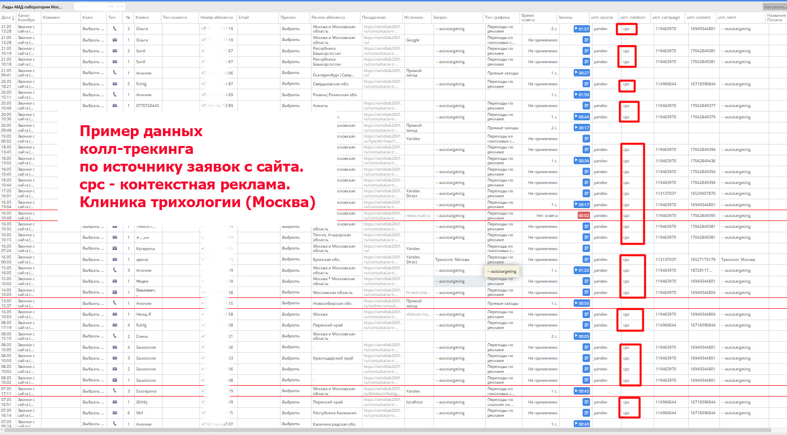Select Трихолог Москва in the utm_term column
Image resolution: width=787 pixels, height=435 pixels.
click(x=738, y=259)
